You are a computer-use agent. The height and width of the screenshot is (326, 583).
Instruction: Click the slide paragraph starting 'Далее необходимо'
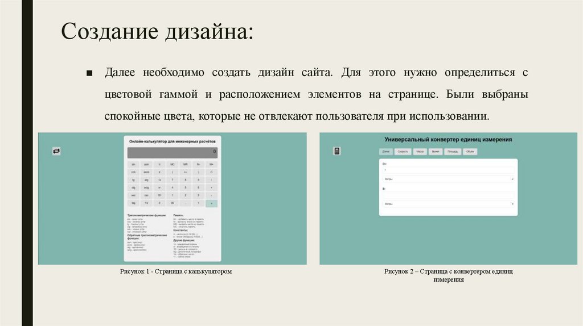point(316,94)
